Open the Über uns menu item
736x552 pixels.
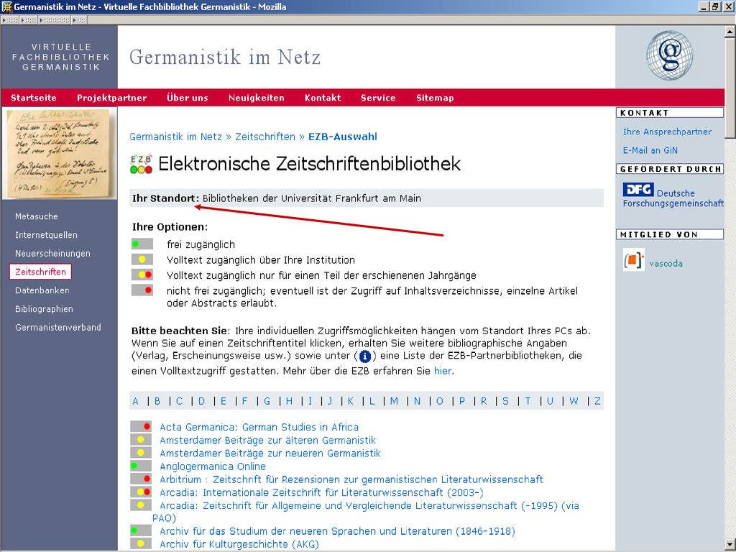click(188, 98)
